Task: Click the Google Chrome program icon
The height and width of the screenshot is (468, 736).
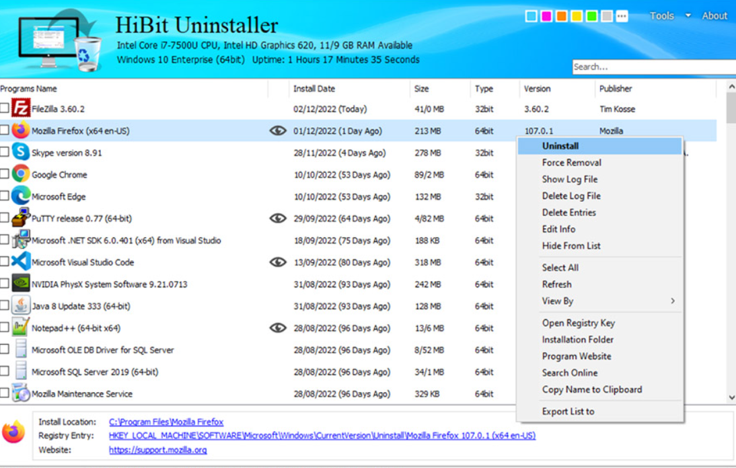Action: 21,174
